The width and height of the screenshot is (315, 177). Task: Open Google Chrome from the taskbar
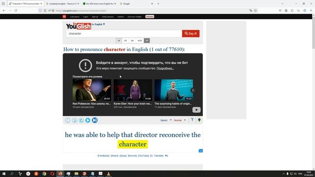pos(44,174)
